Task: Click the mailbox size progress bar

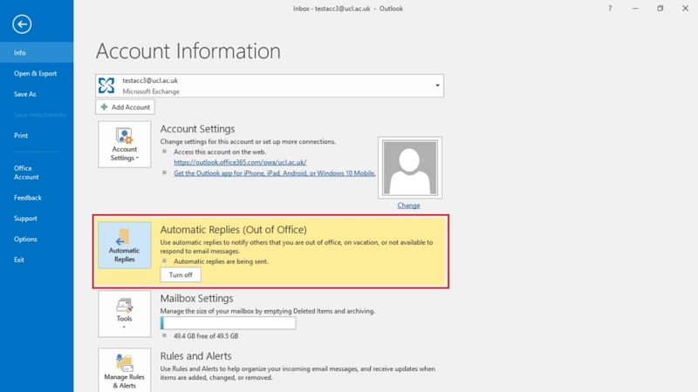Action: pyautogui.click(x=228, y=323)
